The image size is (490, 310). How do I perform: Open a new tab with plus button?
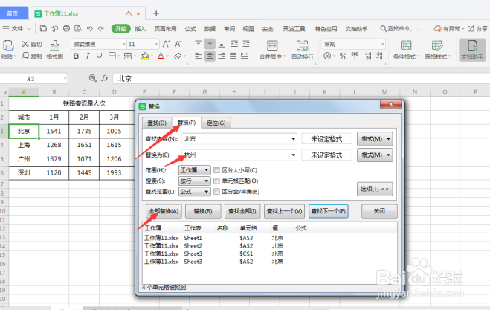click(156, 13)
